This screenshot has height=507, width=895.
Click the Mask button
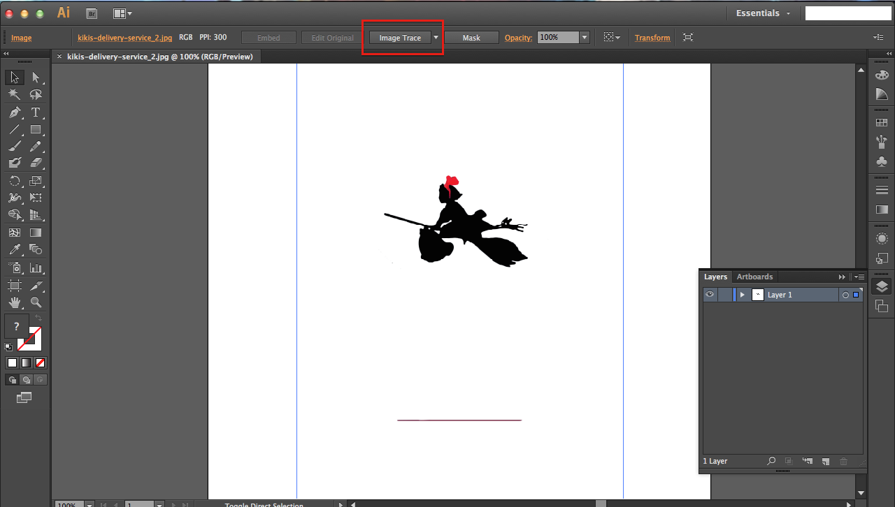pos(471,38)
